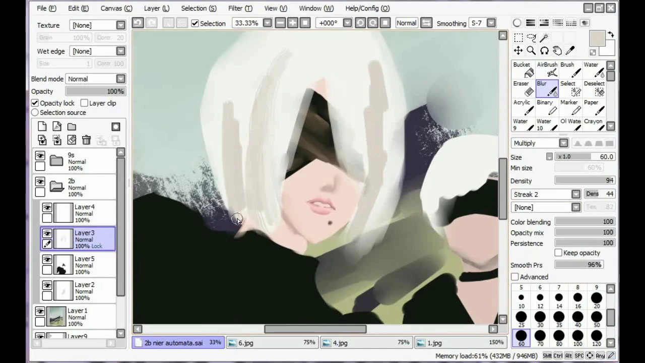Screen dimensions: 645x363
Task: Open the Smoothing S-7 dropdown
Action: pos(491,23)
